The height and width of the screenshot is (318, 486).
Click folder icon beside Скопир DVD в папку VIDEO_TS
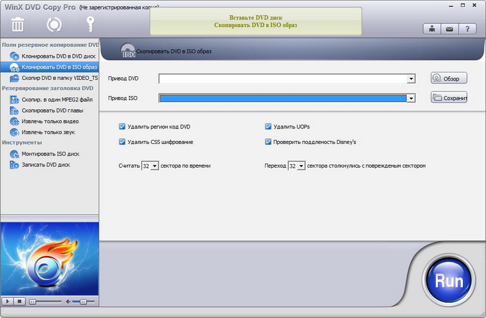click(14, 78)
